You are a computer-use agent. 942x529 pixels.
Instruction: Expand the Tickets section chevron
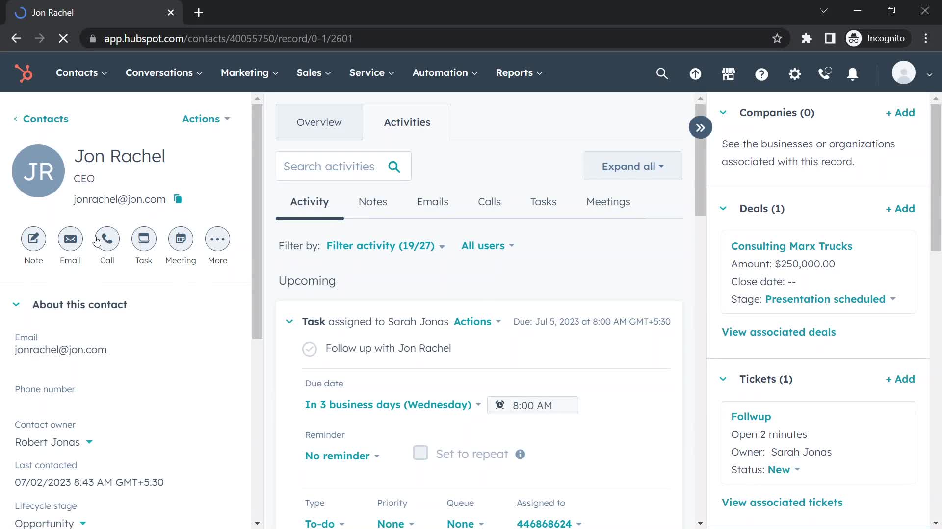click(x=723, y=379)
